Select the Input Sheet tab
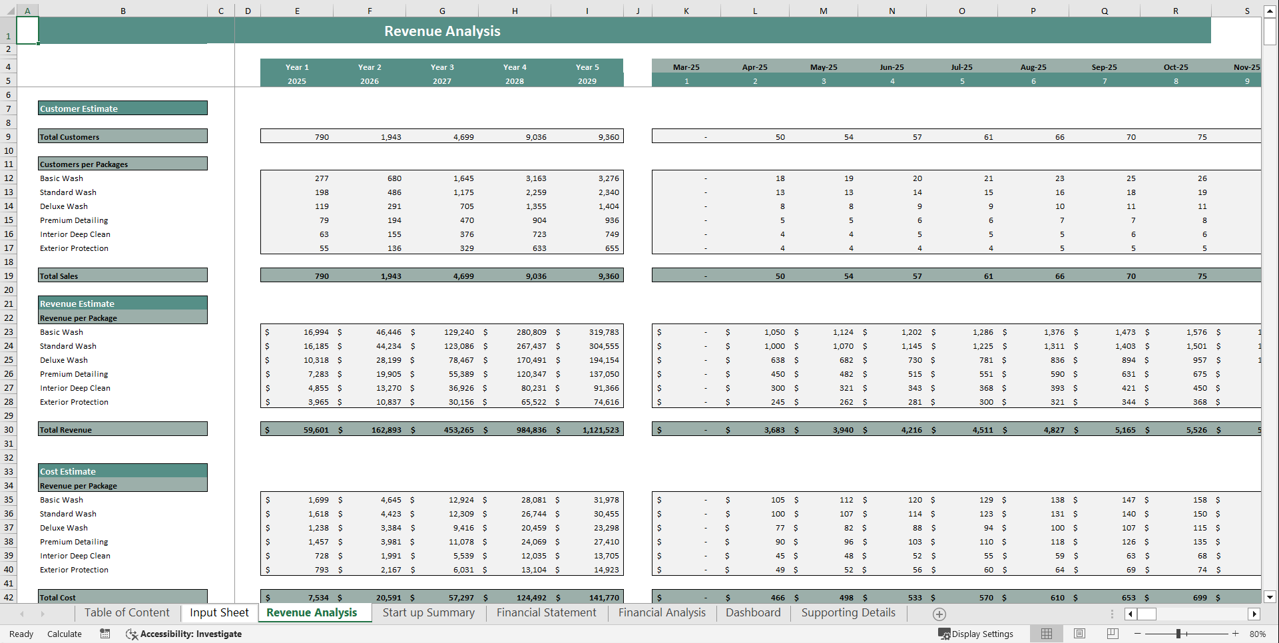 point(218,612)
